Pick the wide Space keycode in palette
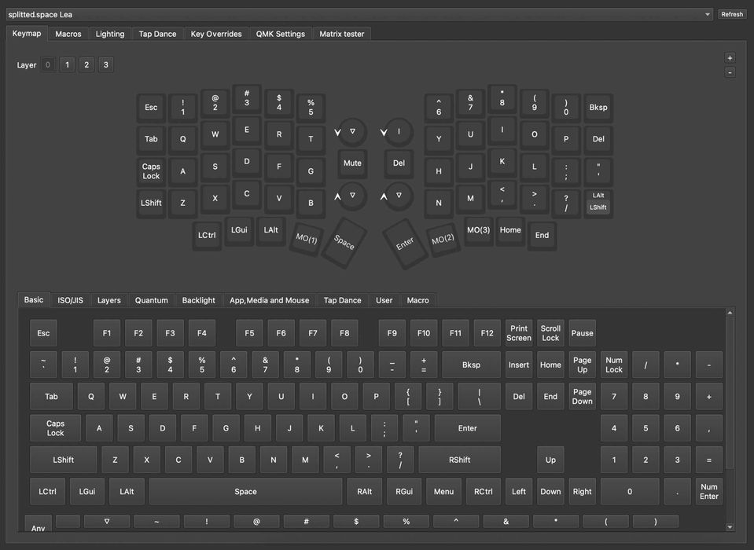This screenshot has height=550, width=754. pyautogui.click(x=246, y=491)
